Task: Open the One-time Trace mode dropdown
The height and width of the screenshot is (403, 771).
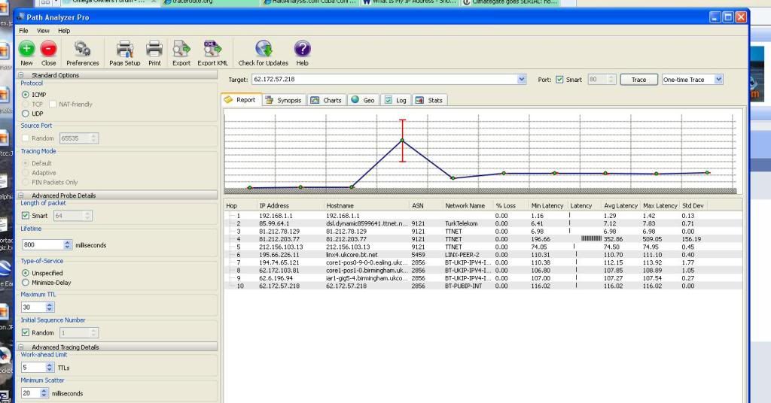Action: 718,80
